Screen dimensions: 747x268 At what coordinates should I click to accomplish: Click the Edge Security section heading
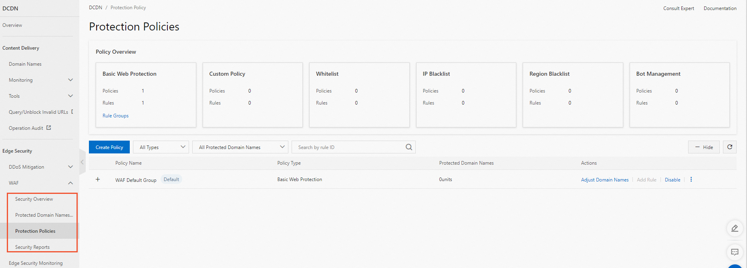click(17, 151)
